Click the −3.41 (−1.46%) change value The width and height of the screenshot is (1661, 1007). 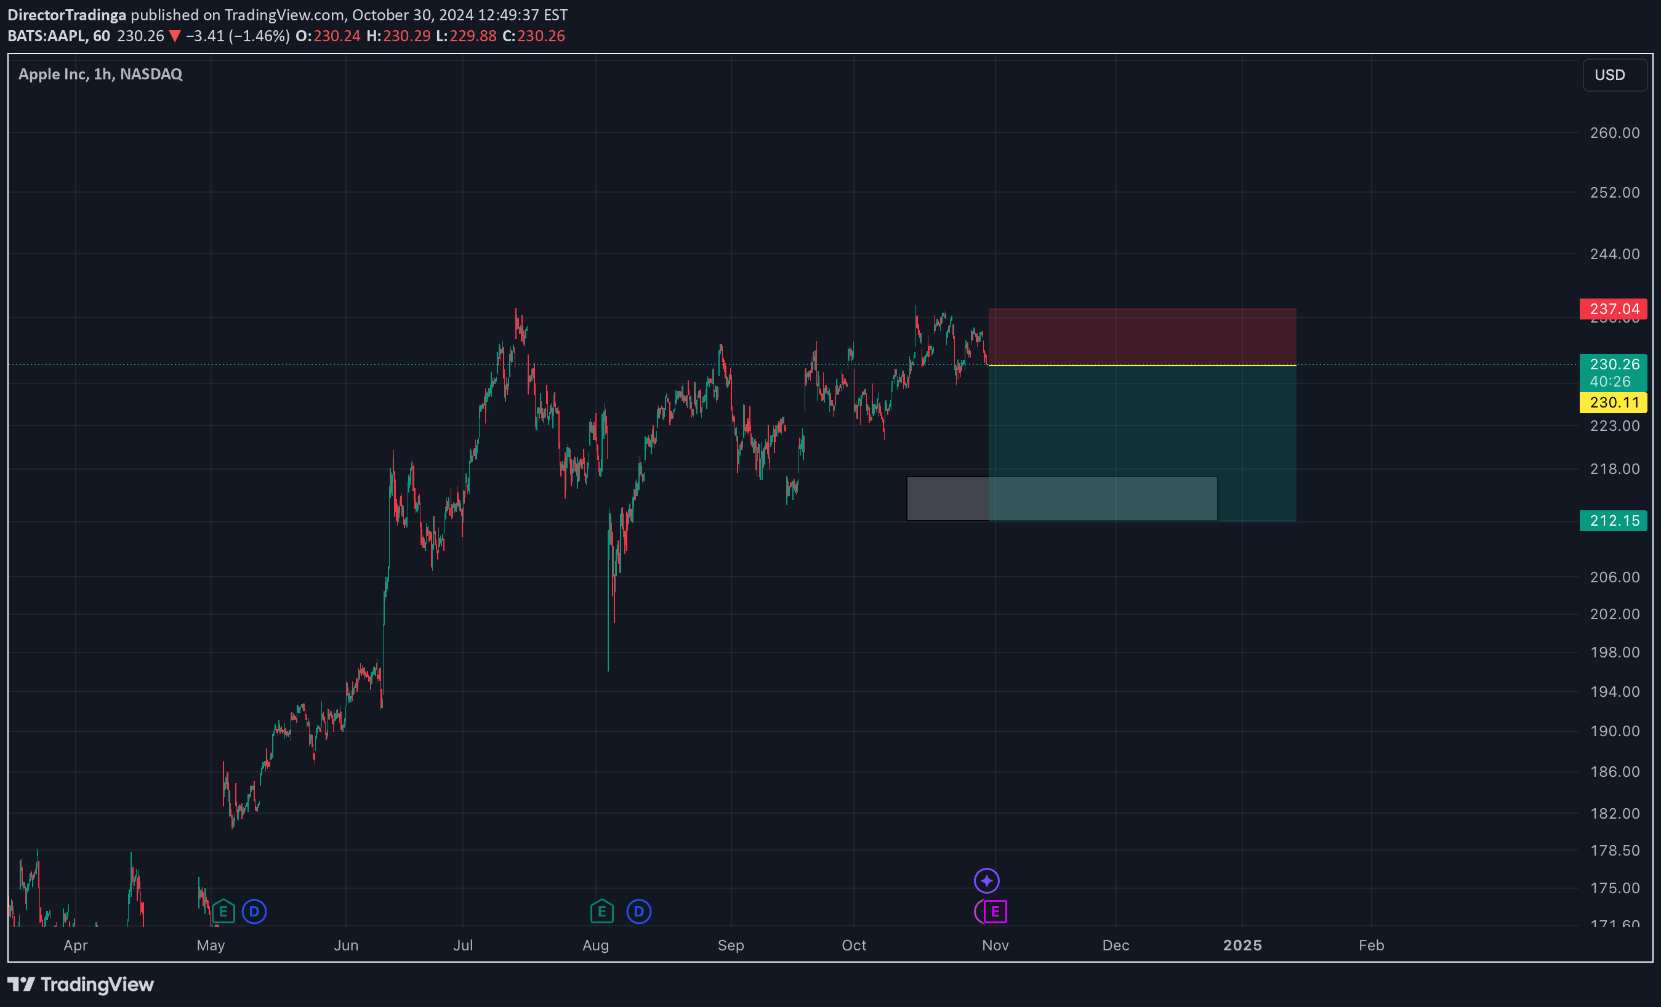pyautogui.click(x=237, y=36)
